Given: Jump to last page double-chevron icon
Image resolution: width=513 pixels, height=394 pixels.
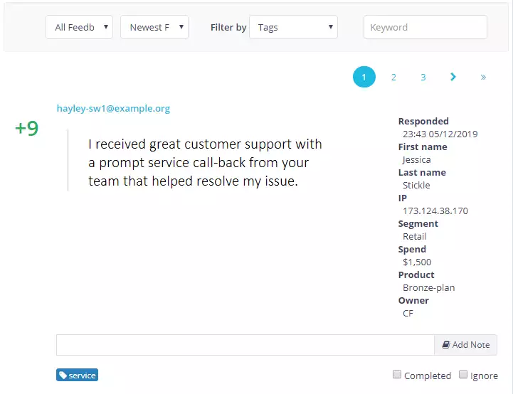Looking at the screenshot, I should tap(483, 78).
